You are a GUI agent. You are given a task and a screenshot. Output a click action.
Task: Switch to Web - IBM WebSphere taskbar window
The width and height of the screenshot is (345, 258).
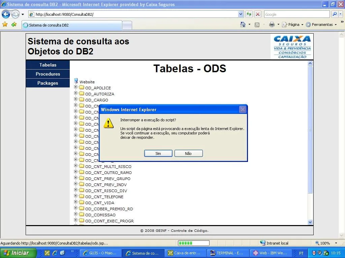click(271, 253)
